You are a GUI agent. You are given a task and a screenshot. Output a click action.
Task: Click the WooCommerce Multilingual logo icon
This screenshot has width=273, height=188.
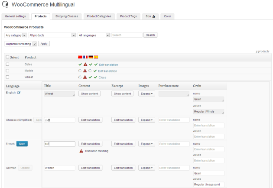coord(5,4)
